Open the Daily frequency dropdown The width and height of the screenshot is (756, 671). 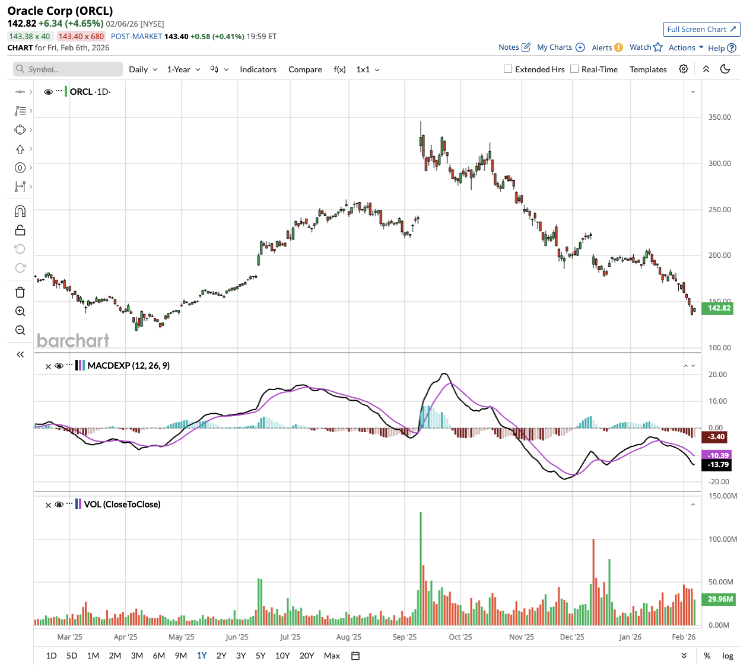[x=143, y=69]
